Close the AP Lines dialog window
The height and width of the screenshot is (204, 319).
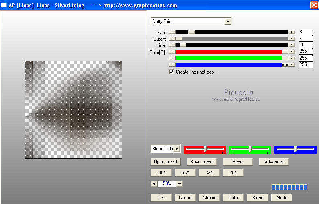point(314,5)
